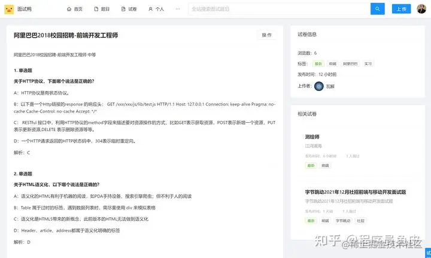Click option D: Header、article、address text
431x258 pixels.
(x=67, y=230)
